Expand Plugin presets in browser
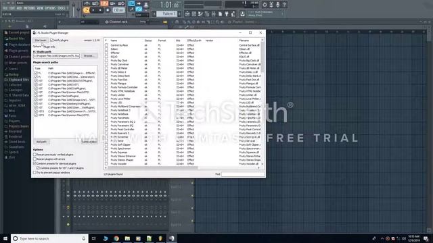433x243 pixels. (x=16, y=51)
